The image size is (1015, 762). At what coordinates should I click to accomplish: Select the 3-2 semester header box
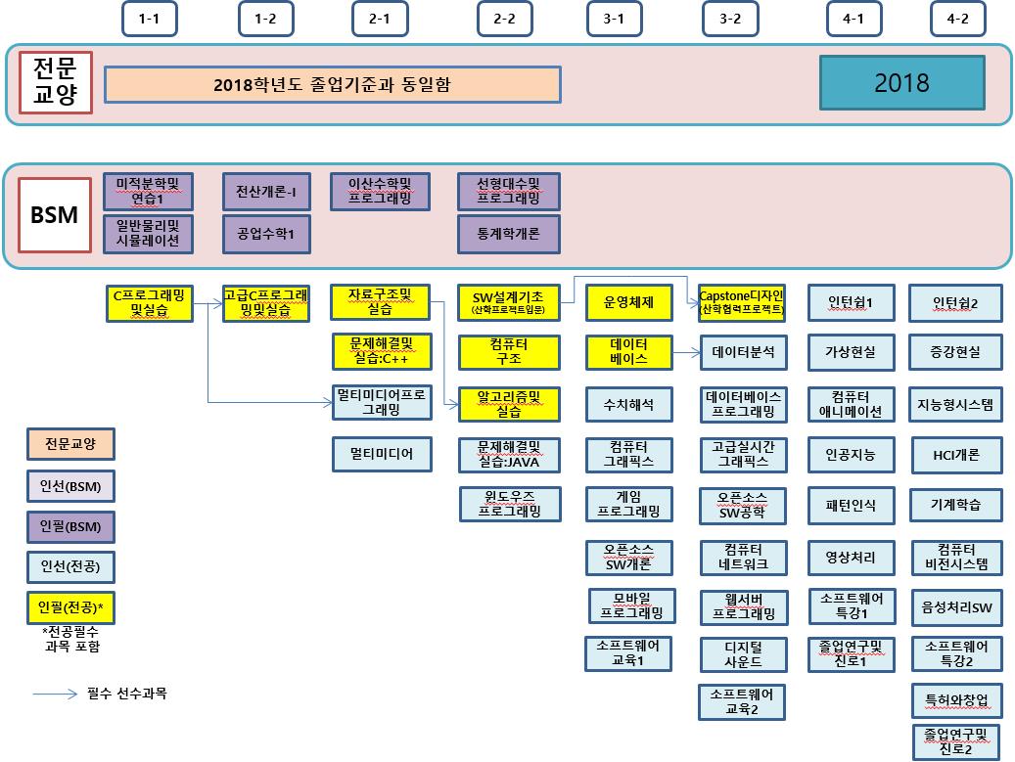point(730,20)
